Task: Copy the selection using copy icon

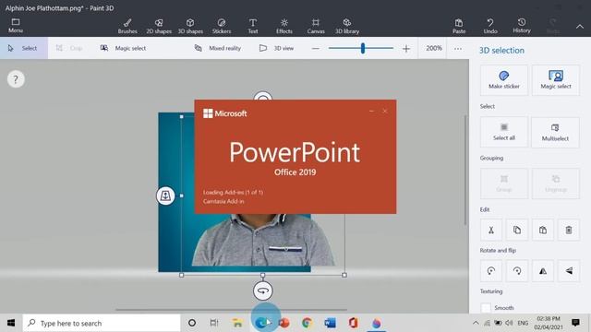Action: (517, 230)
